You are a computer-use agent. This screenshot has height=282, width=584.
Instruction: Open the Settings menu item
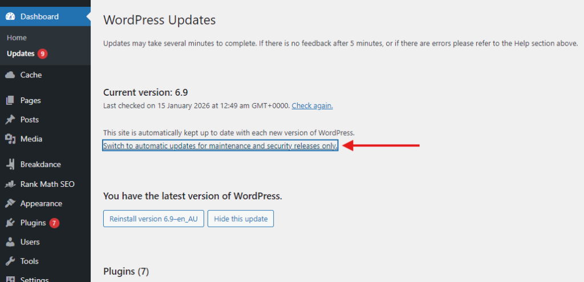click(34, 279)
